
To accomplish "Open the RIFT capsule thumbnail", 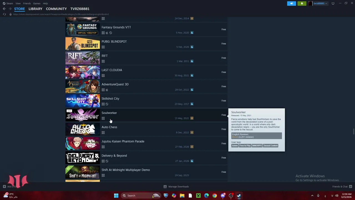I will click(x=83, y=58).
